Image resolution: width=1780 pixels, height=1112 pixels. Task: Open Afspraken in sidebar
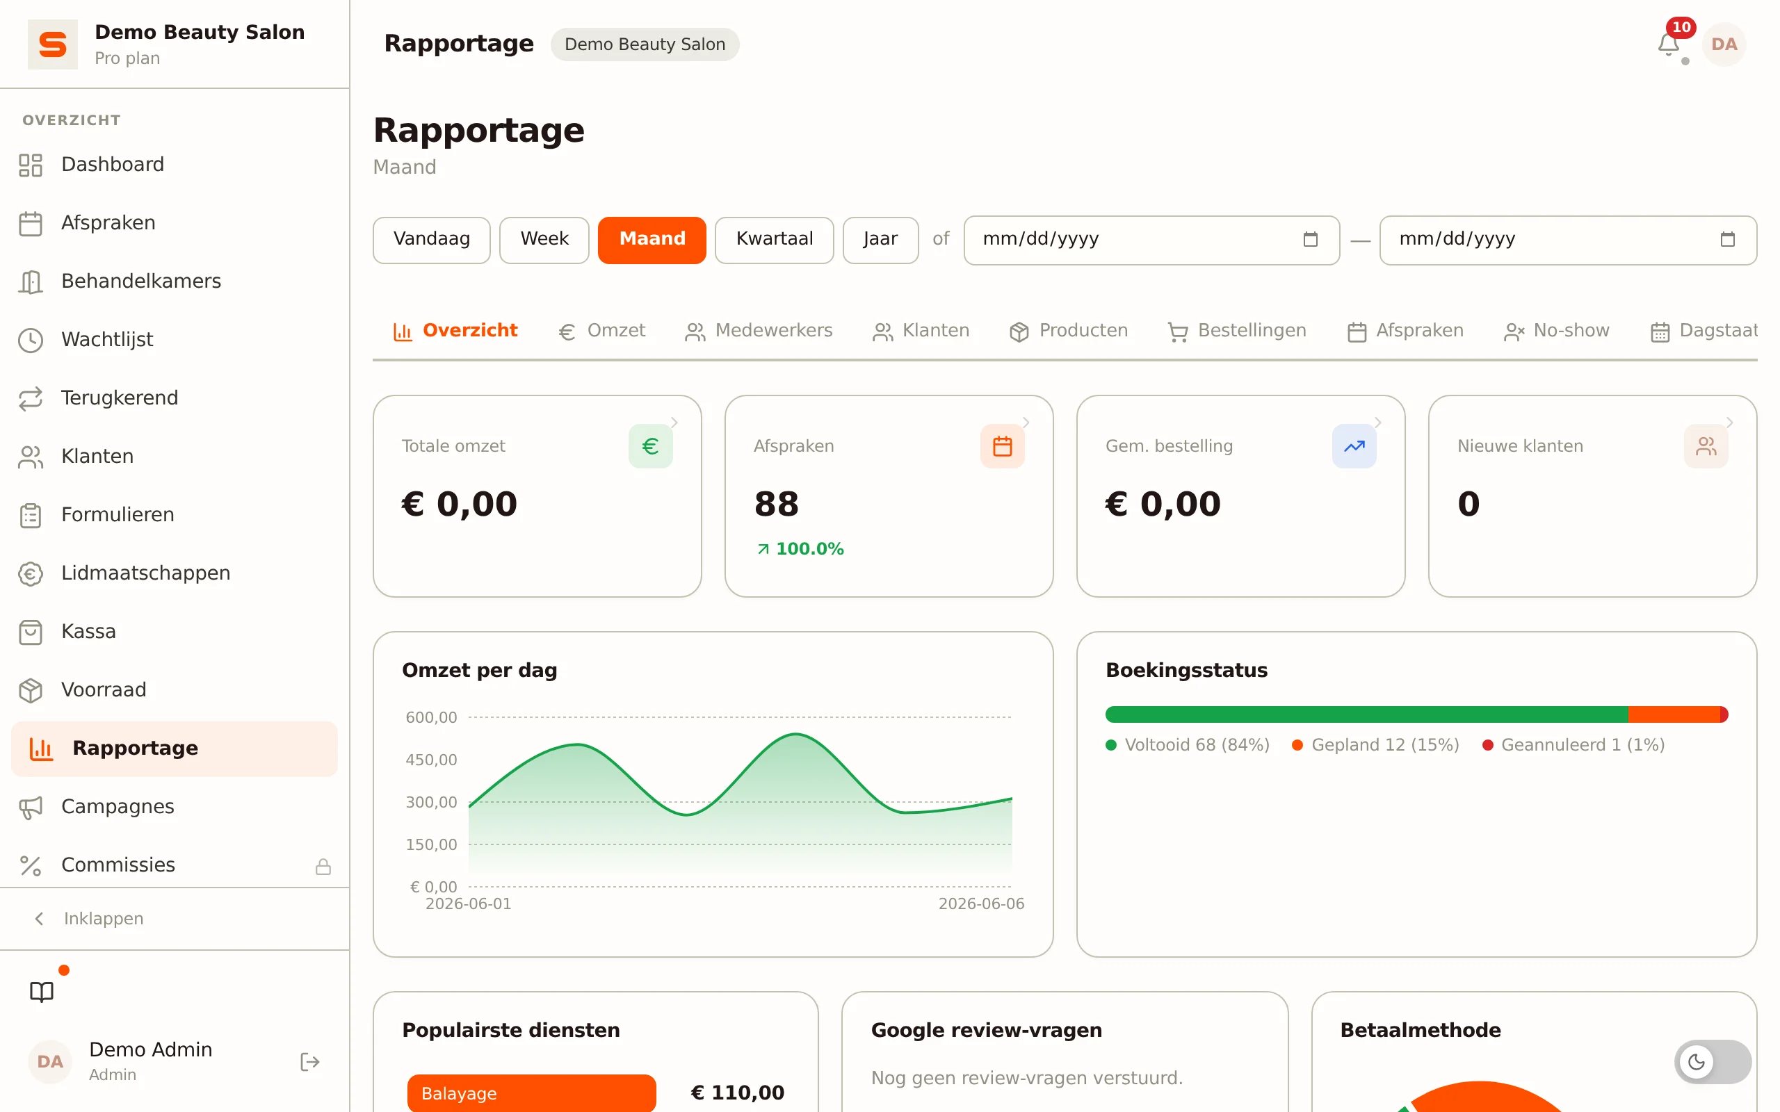[x=175, y=223]
